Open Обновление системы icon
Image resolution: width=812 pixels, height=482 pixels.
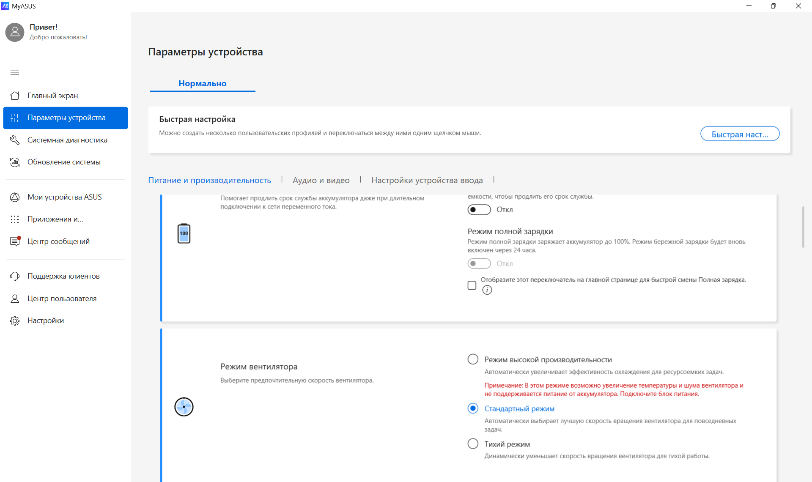click(x=15, y=162)
